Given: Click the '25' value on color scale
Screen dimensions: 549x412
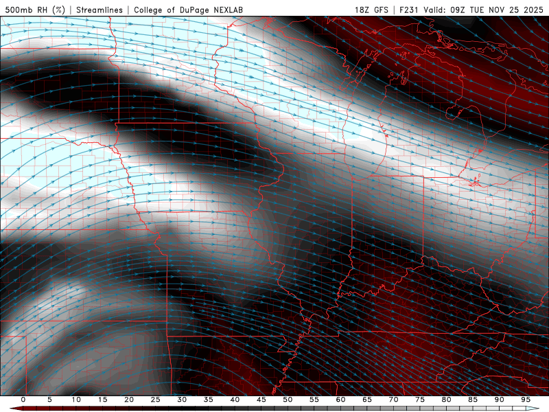Looking at the screenshot, I should pos(155,400).
